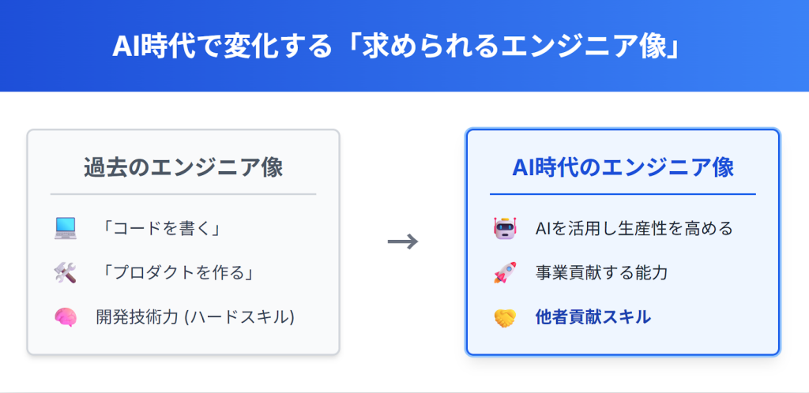Image resolution: width=809 pixels, height=393 pixels.
Task: Click the handshake icon
Action: pos(504,317)
